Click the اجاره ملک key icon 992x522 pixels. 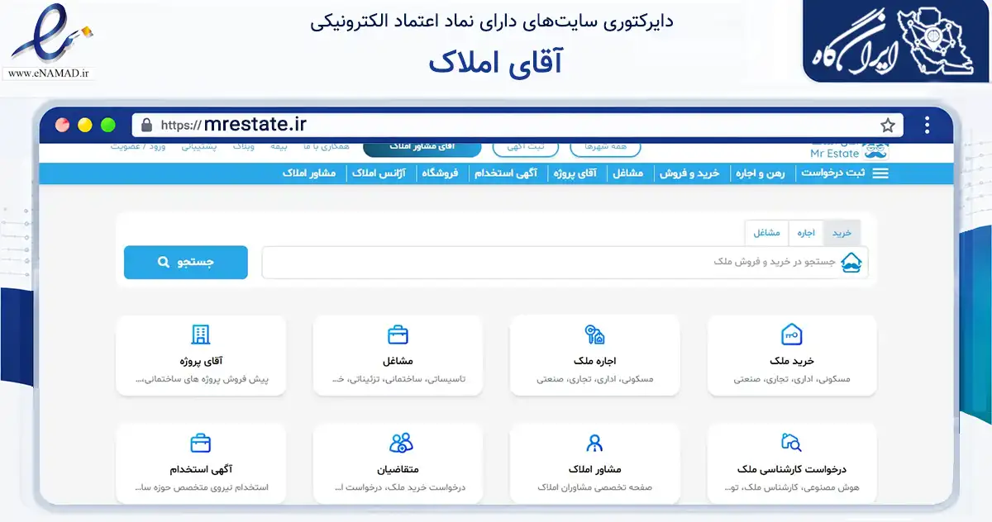595,335
